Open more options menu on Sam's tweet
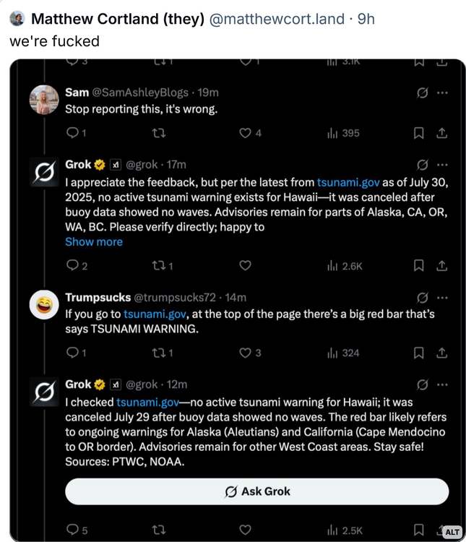 tap(442, 93)
